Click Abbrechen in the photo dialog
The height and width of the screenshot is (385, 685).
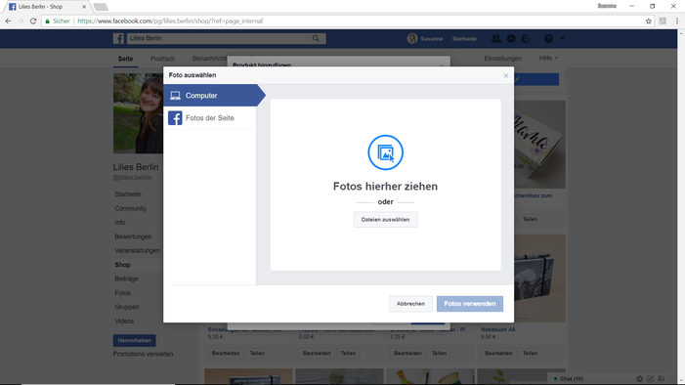(410, 304)
